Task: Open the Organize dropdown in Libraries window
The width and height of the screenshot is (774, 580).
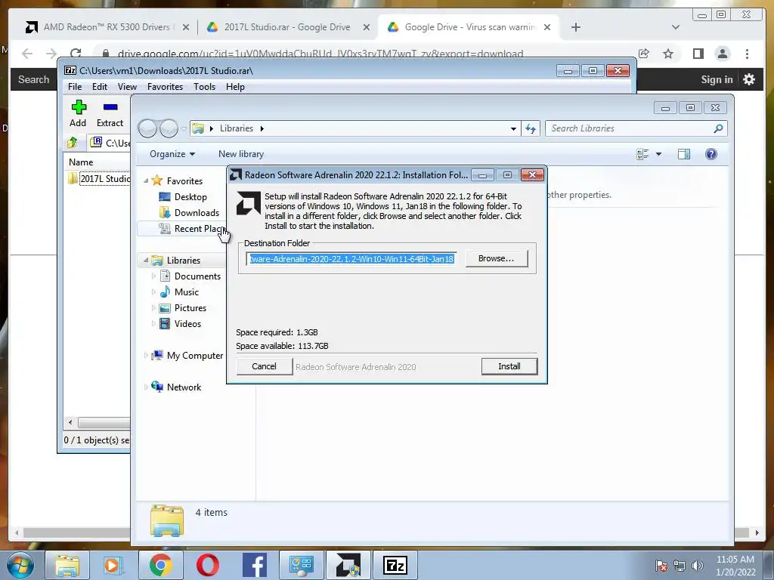Action: 172,154
